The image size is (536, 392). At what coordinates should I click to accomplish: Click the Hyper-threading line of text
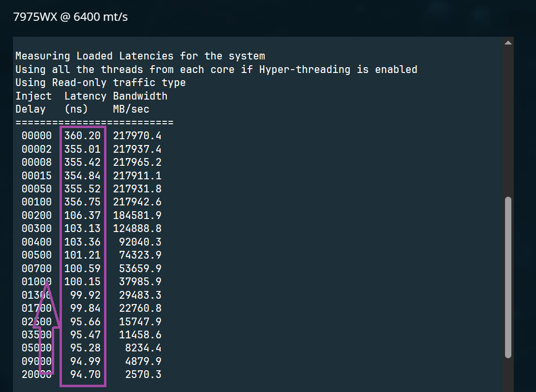pos(216,69)
